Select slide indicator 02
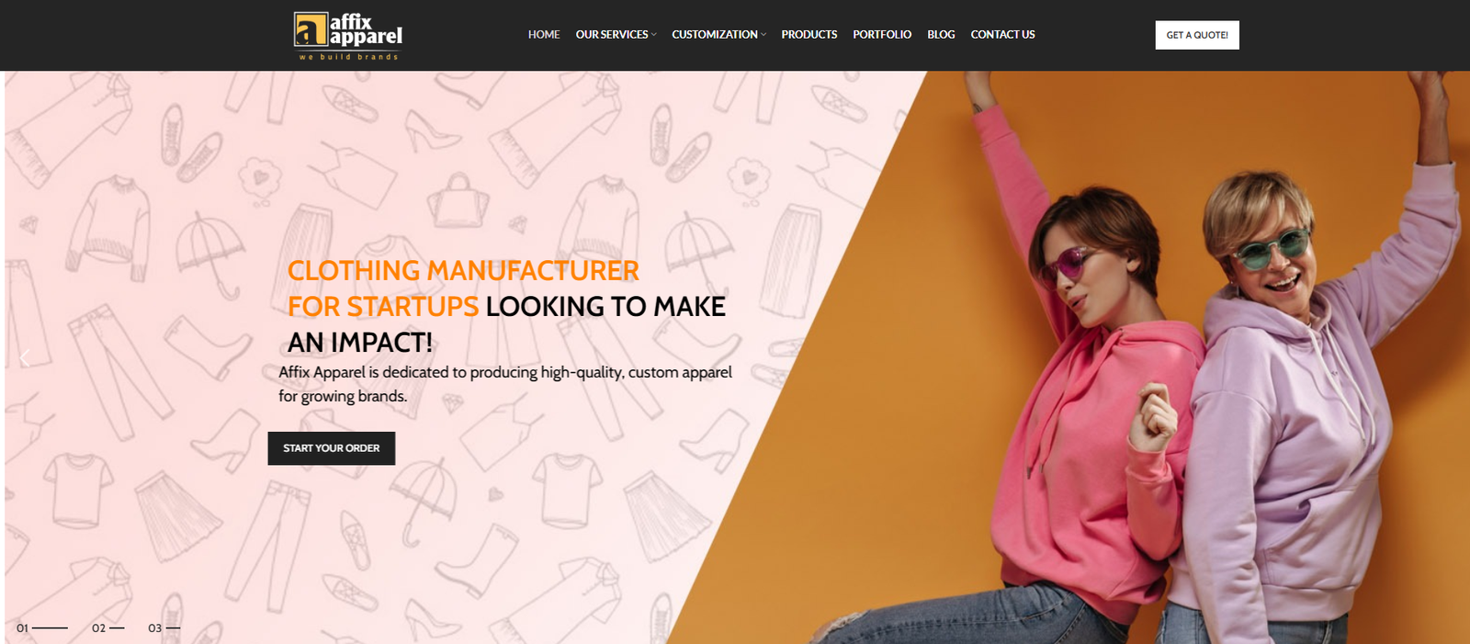Screen dimensions: 1470x644 tap(108, 628)
